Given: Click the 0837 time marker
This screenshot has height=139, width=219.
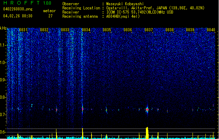Looking at the screenshot, I should (x=149, y=30).
